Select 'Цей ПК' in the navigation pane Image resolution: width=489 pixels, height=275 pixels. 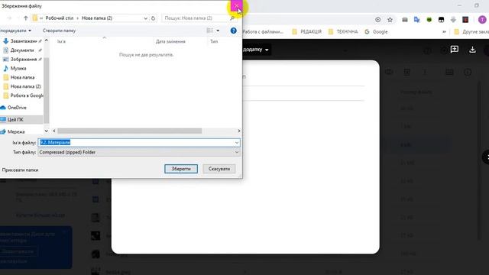pyautogui.click(x=15, y=120)
